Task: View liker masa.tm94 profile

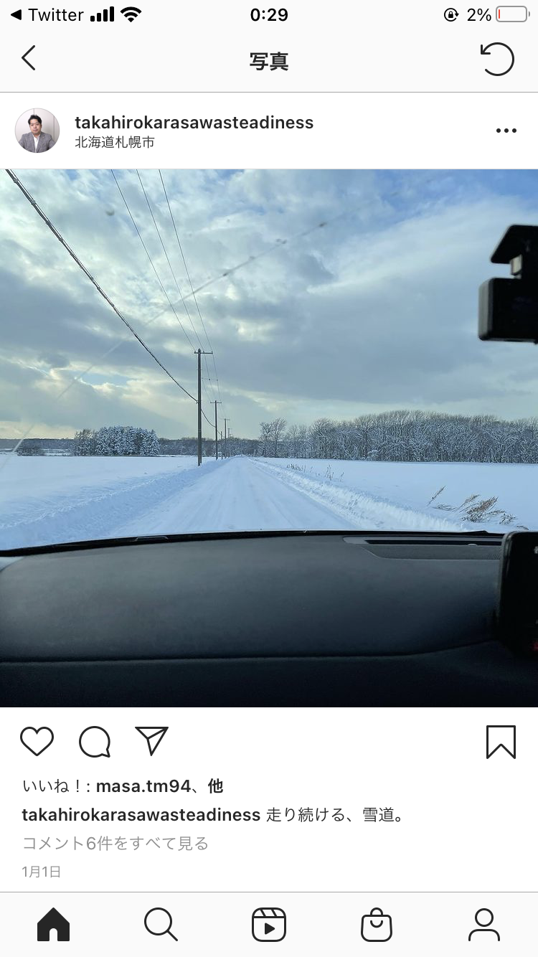Action: [x=143, y=786]
